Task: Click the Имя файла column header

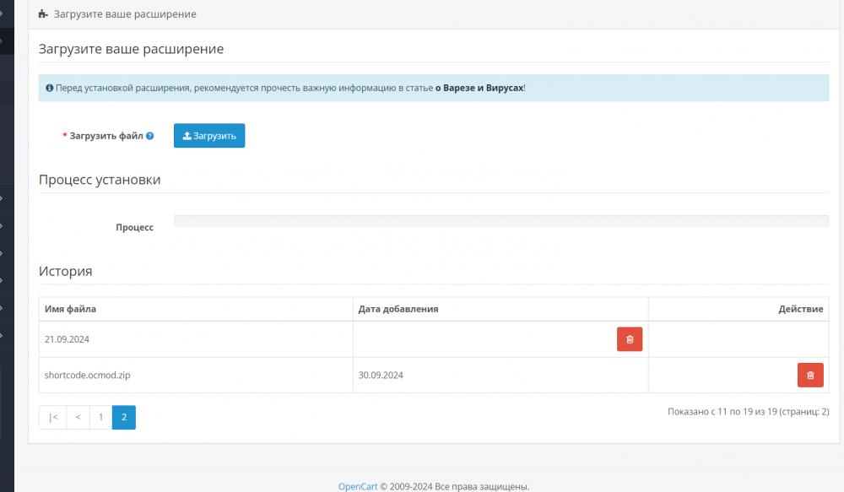Action: point(70,309)
